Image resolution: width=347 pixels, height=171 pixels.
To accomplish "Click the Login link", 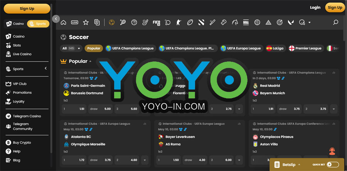I will pos(315,8).
